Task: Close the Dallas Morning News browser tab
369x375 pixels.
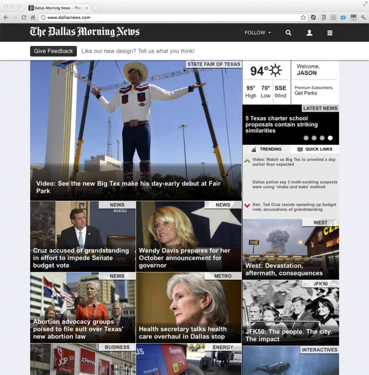Action: click(87, 8)
